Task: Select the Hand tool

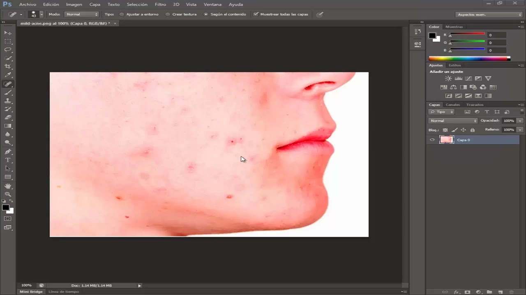Action: (x=8, y=186)
